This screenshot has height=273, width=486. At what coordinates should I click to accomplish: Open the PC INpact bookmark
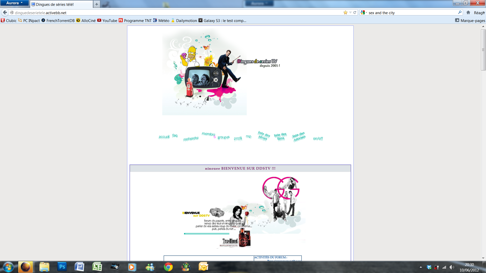[29, 20]
